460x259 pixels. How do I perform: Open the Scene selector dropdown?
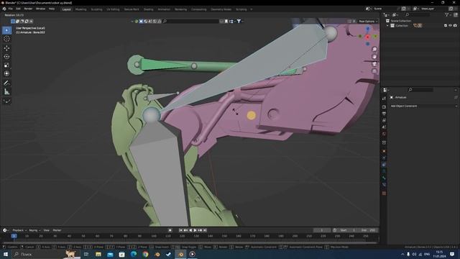[x=369, y=9]
